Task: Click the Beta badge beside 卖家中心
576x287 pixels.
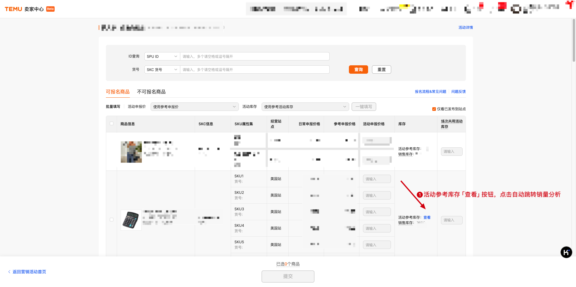Action: pos(50,9)
